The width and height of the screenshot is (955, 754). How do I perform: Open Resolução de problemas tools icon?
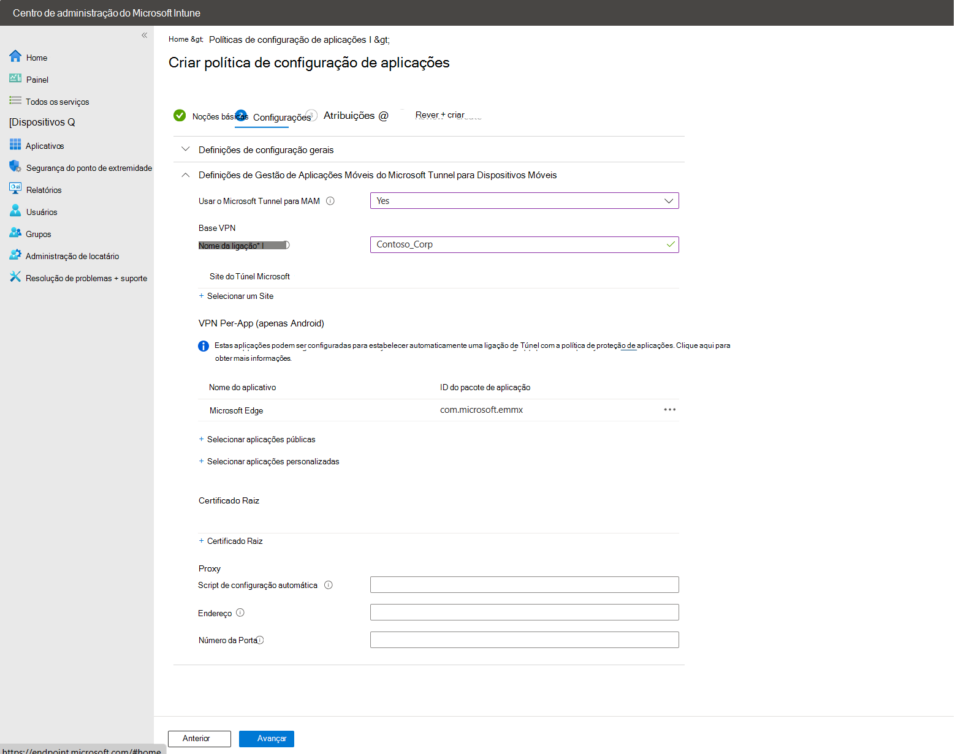click(x=15, y=277)
